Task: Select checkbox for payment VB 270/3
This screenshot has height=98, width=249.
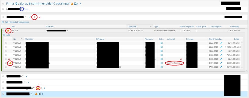Action: 6,51
